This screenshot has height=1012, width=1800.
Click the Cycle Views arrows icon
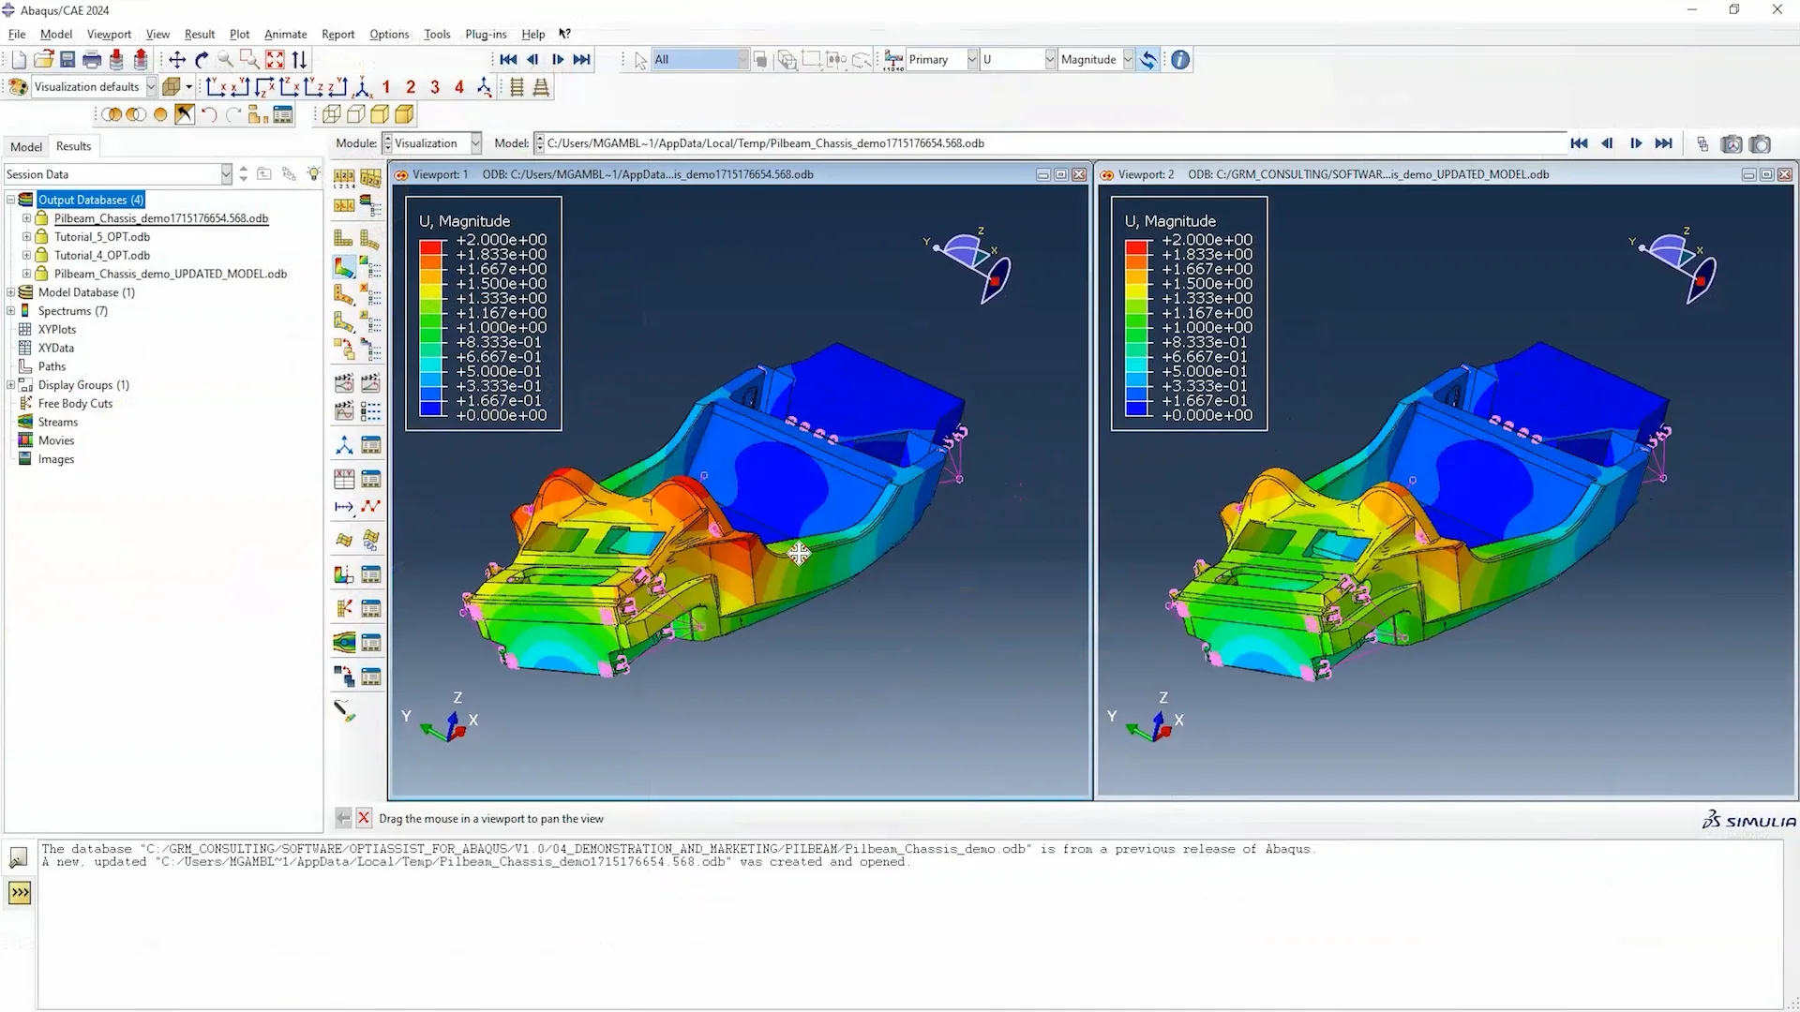(x=299, y=60)
